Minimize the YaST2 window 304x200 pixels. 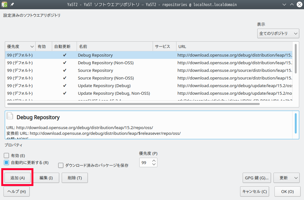click(284, 4)
